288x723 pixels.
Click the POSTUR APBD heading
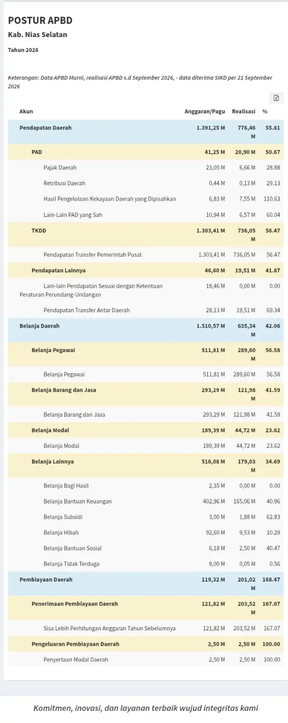(40, 20)
